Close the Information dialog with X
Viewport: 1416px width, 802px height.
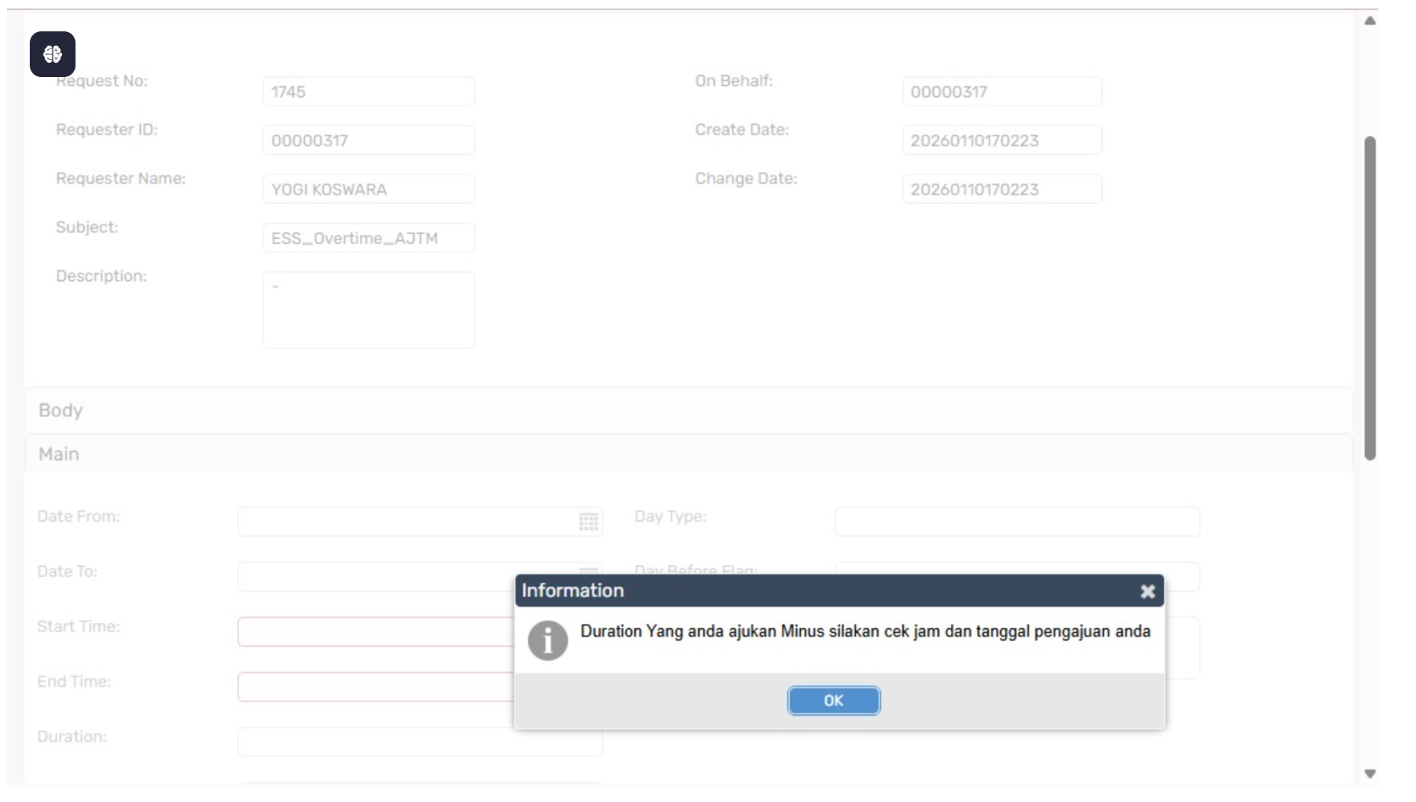(x=1147, y=591)
